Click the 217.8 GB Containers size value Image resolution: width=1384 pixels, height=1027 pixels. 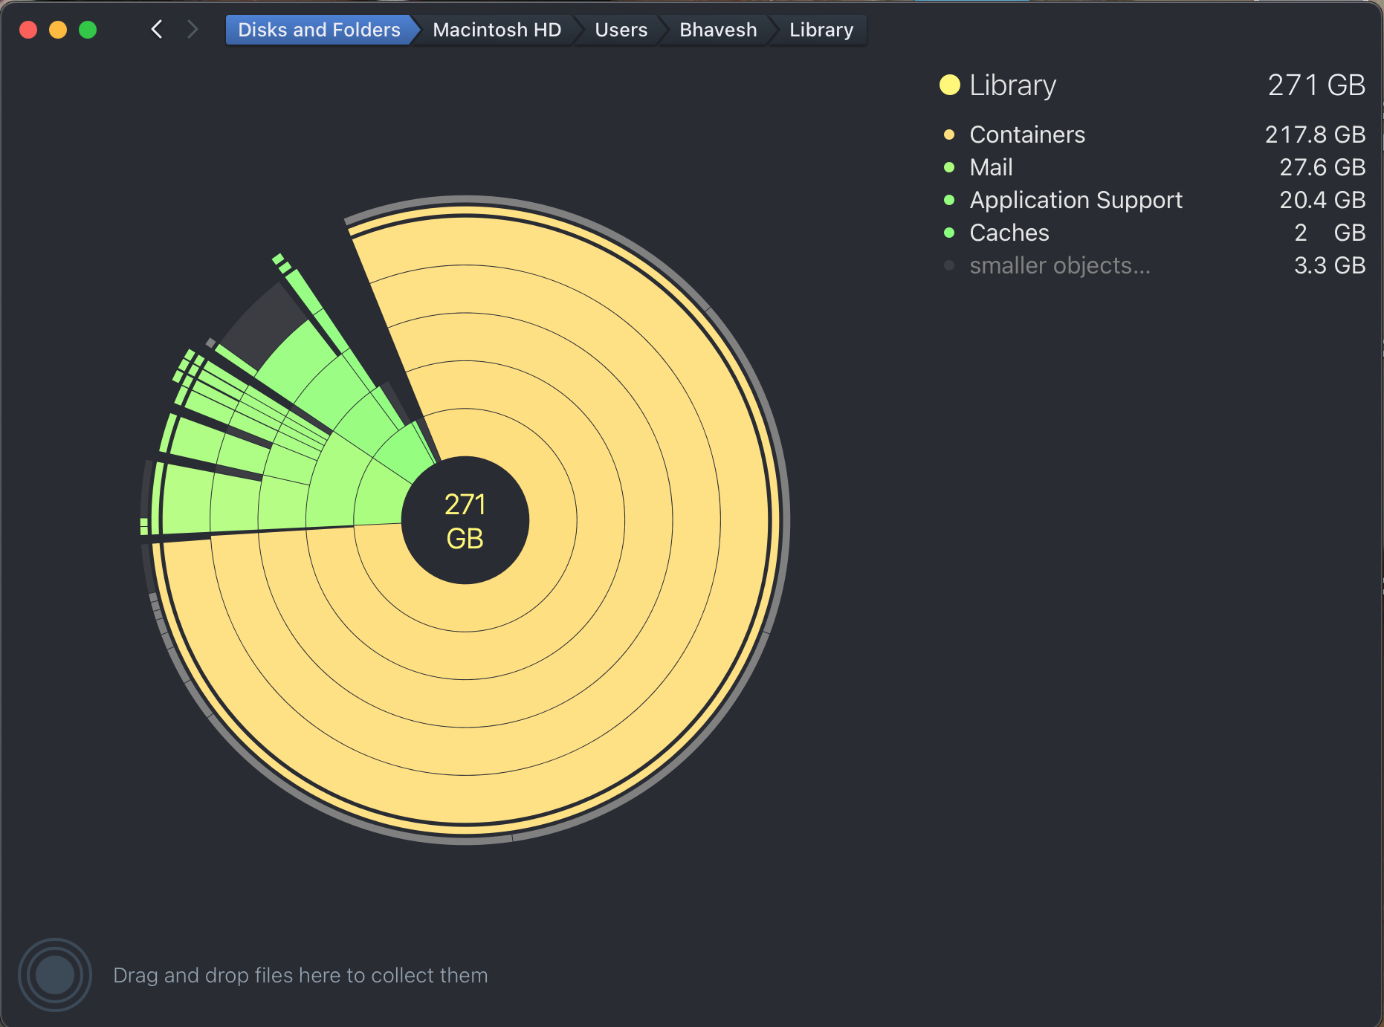pos(1315,135)
